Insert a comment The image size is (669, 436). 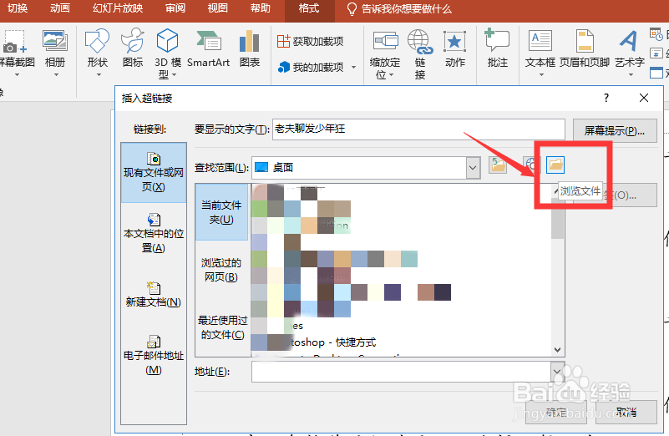(498, 49)
